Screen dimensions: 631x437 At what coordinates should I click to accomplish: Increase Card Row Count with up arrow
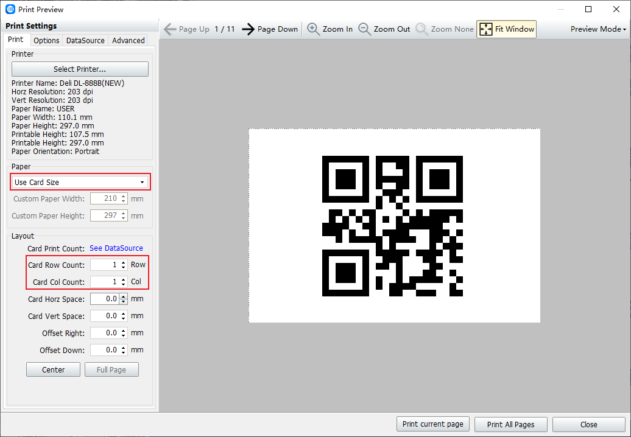[124, 262]
